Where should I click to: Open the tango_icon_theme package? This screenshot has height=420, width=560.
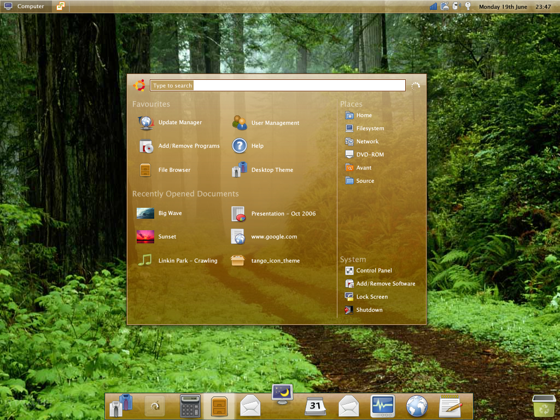click(x=265, y=260)
